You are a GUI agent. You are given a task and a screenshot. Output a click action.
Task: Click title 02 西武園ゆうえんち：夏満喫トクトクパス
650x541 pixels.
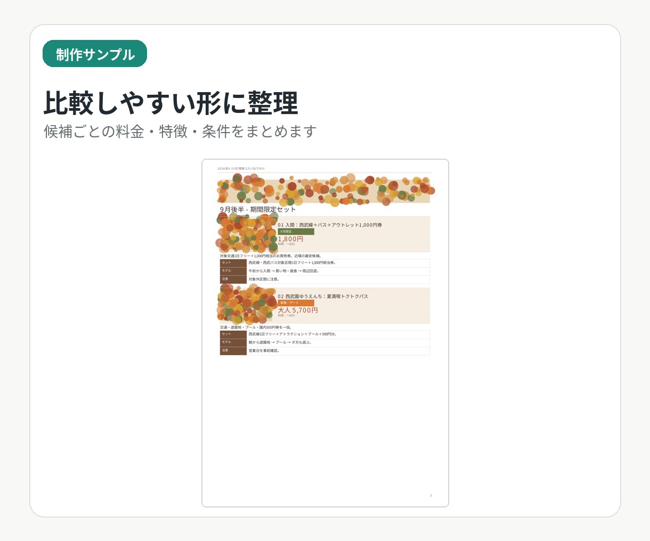pos(323,296)
